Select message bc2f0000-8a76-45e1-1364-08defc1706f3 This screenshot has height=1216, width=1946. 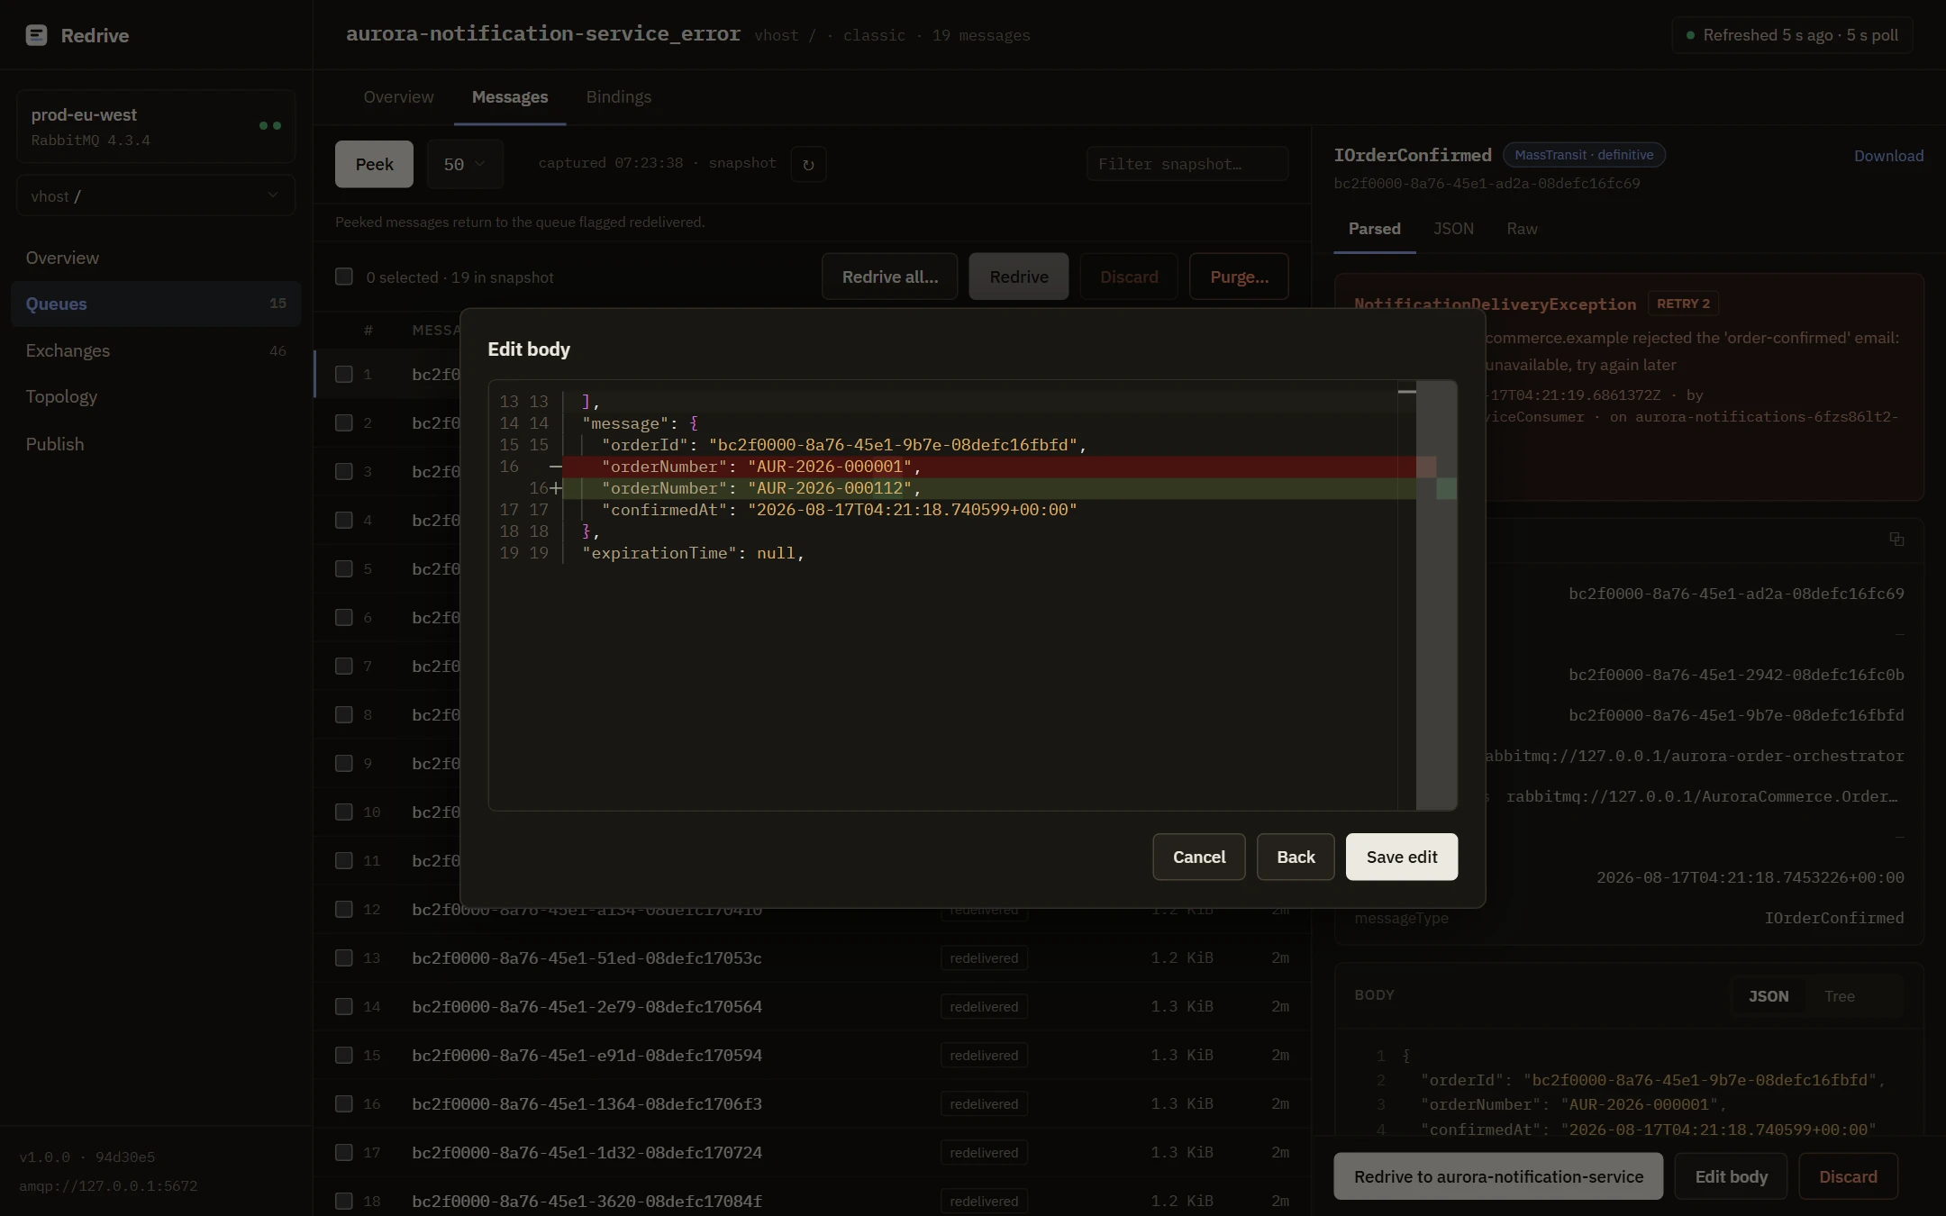pyautogui.click(x=587, y=1103)
